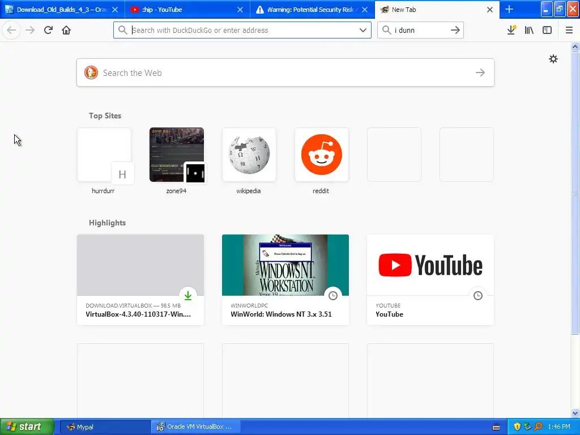Select the New Tab tab
Viewport: 580px width, 435px height.
tap(437, 10)
